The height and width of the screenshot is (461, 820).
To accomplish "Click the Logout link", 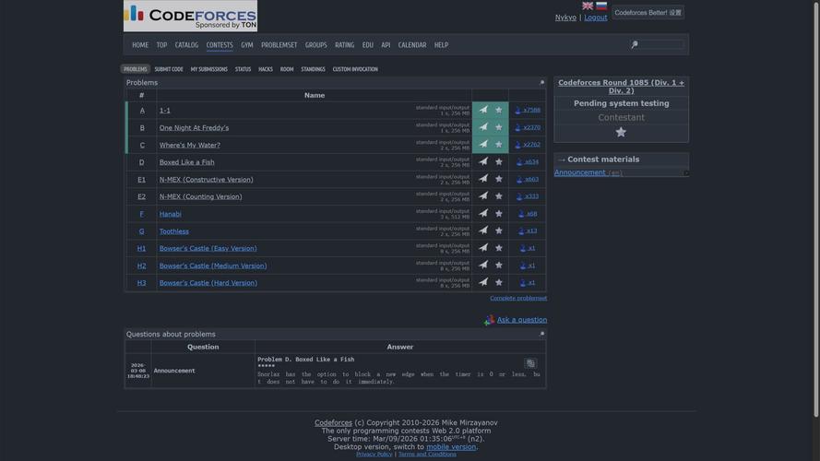I will (595, 18).
